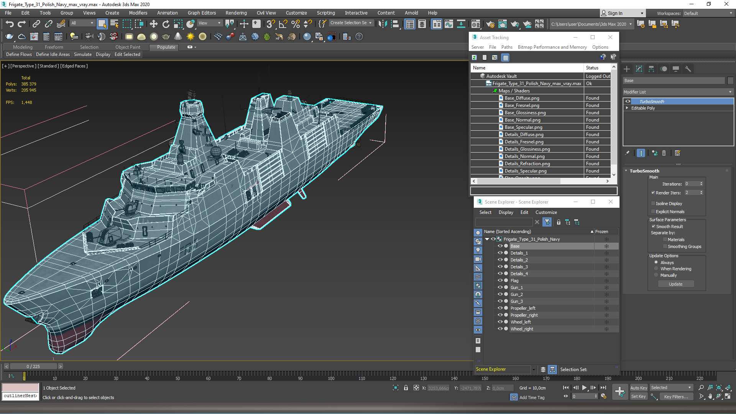This screenshot has width=736, height=414.
Task: Click the Simulate ribbon button
Action: click(83, 54)
